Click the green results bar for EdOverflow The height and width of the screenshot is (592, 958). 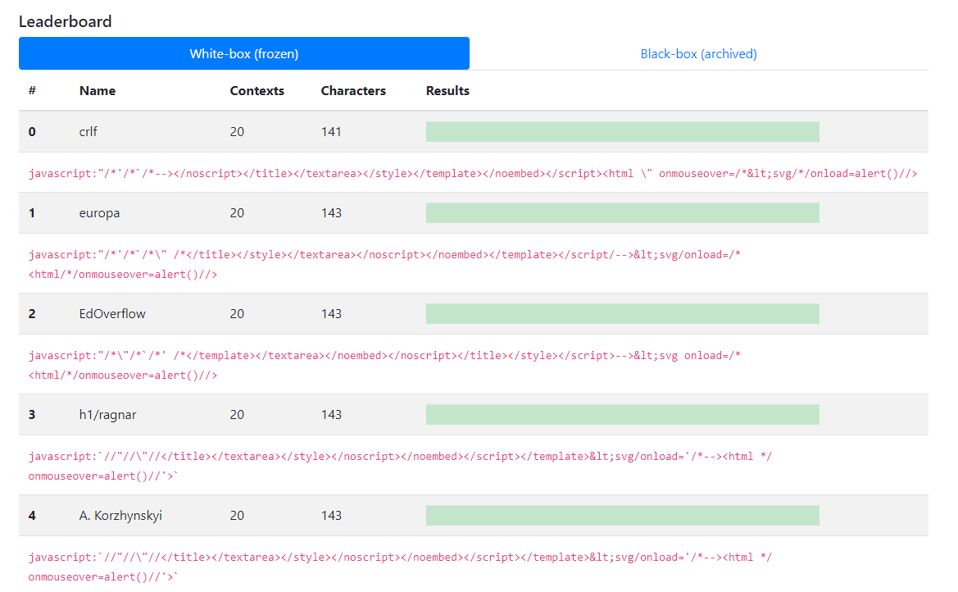coord(623,314)
